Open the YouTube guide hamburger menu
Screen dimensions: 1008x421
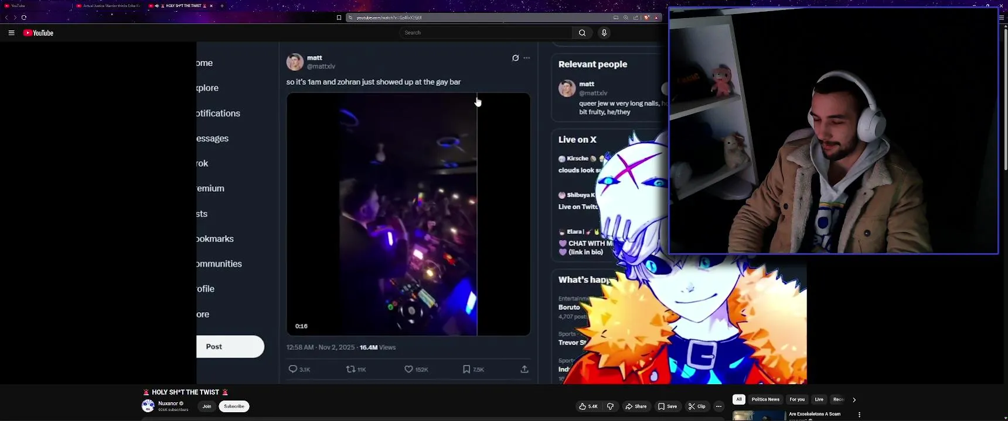[x=11, y=33]
